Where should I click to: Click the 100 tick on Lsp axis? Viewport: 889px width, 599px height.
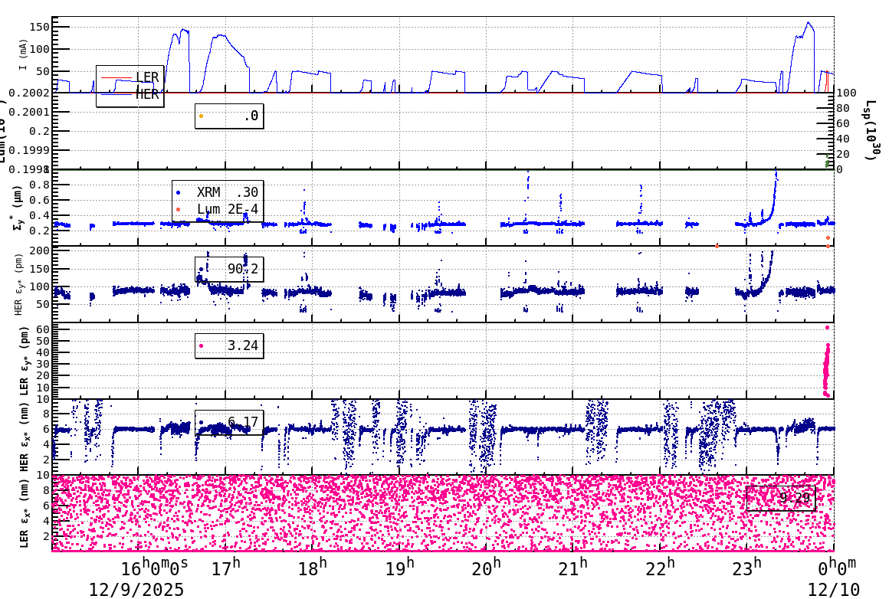pyautogui.click(x=846, y=93)
